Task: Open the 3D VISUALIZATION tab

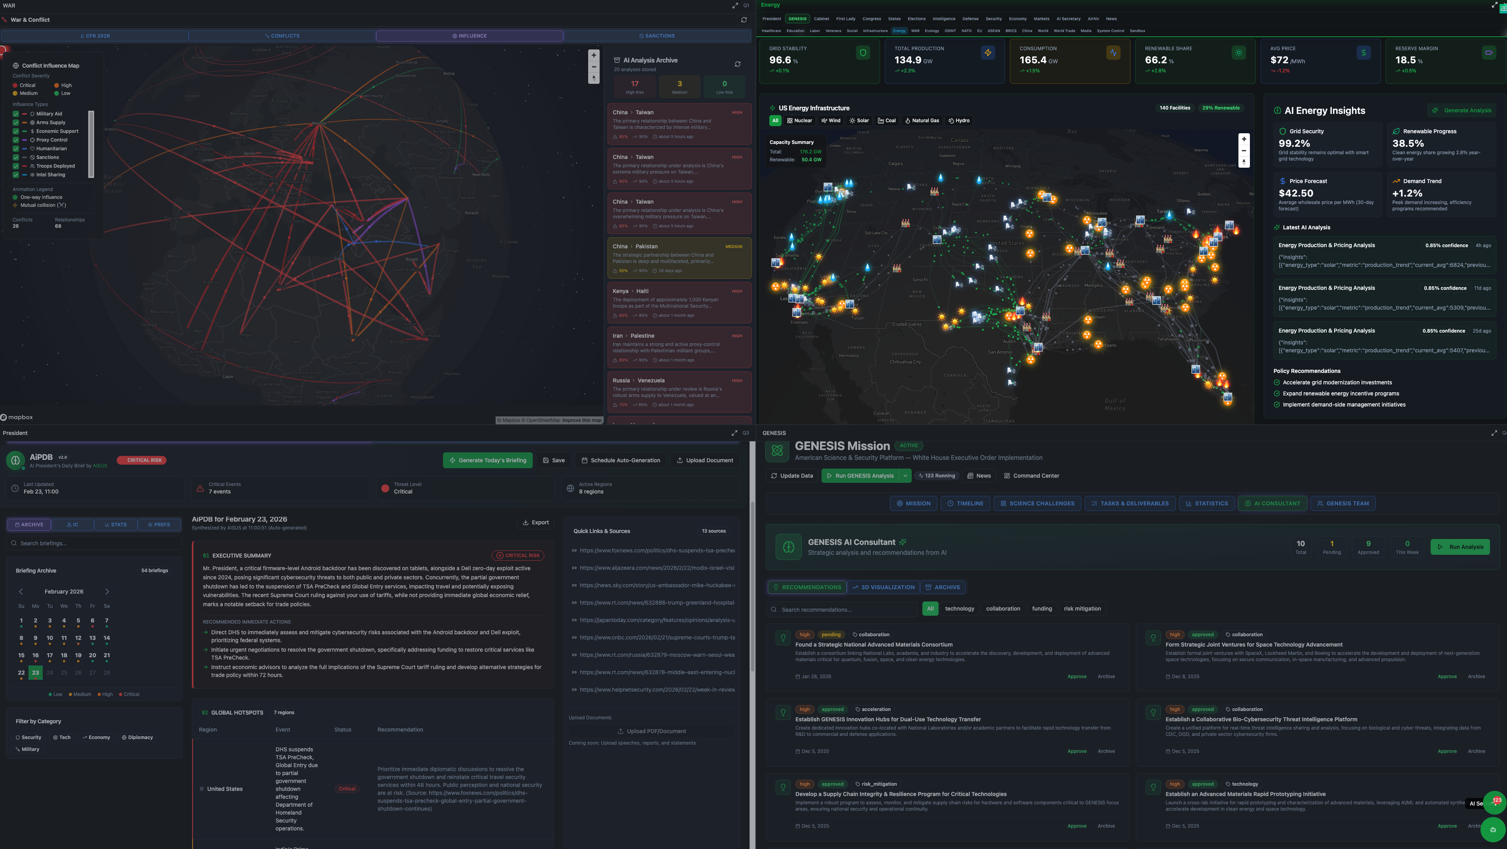Action: click(883, 588)
